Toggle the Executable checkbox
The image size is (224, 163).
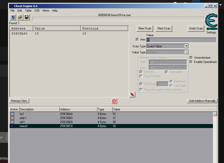[166, 72]
